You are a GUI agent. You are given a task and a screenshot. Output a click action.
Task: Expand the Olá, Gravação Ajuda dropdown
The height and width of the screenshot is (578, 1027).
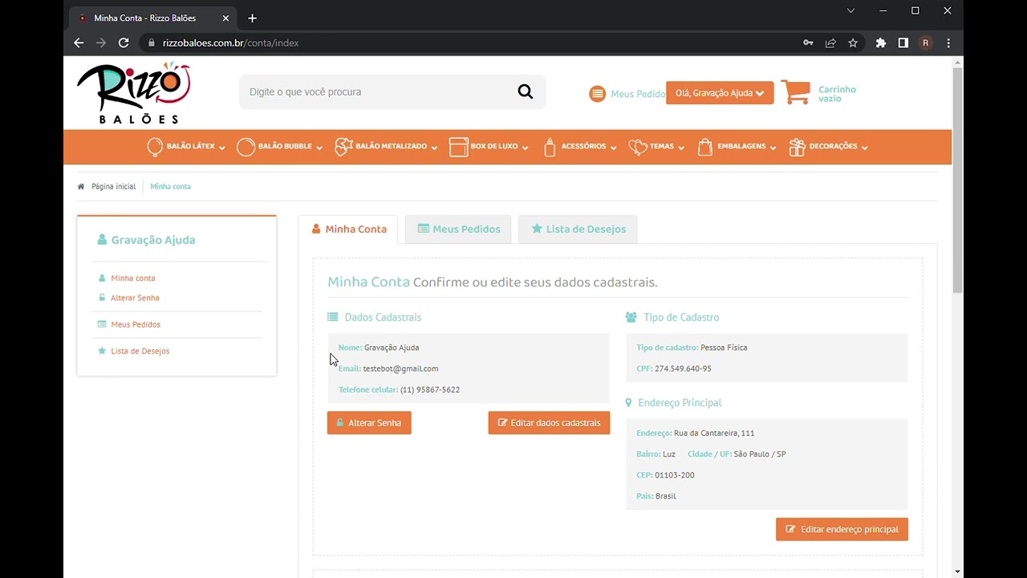tap(720, 93)
